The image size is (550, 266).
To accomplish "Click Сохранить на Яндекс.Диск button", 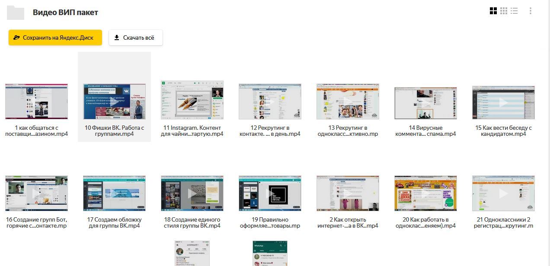I will pos(55,38).
